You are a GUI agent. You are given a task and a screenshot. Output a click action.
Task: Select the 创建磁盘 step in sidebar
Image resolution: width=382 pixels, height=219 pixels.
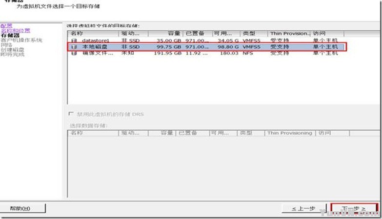click(x=12, y=49)
